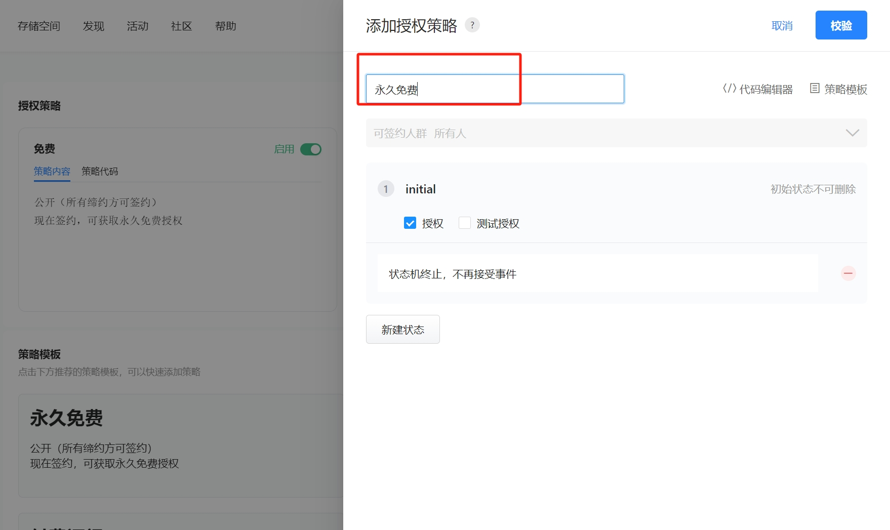Click the 免费 policy title
Viewport: 890px width, 530px height.
(x=45, y=149)
